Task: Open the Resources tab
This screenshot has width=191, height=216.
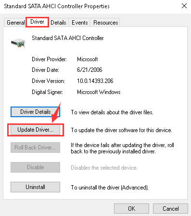Action: coord(106,23)
